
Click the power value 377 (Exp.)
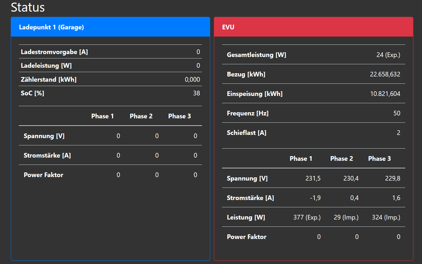point(307,217)
